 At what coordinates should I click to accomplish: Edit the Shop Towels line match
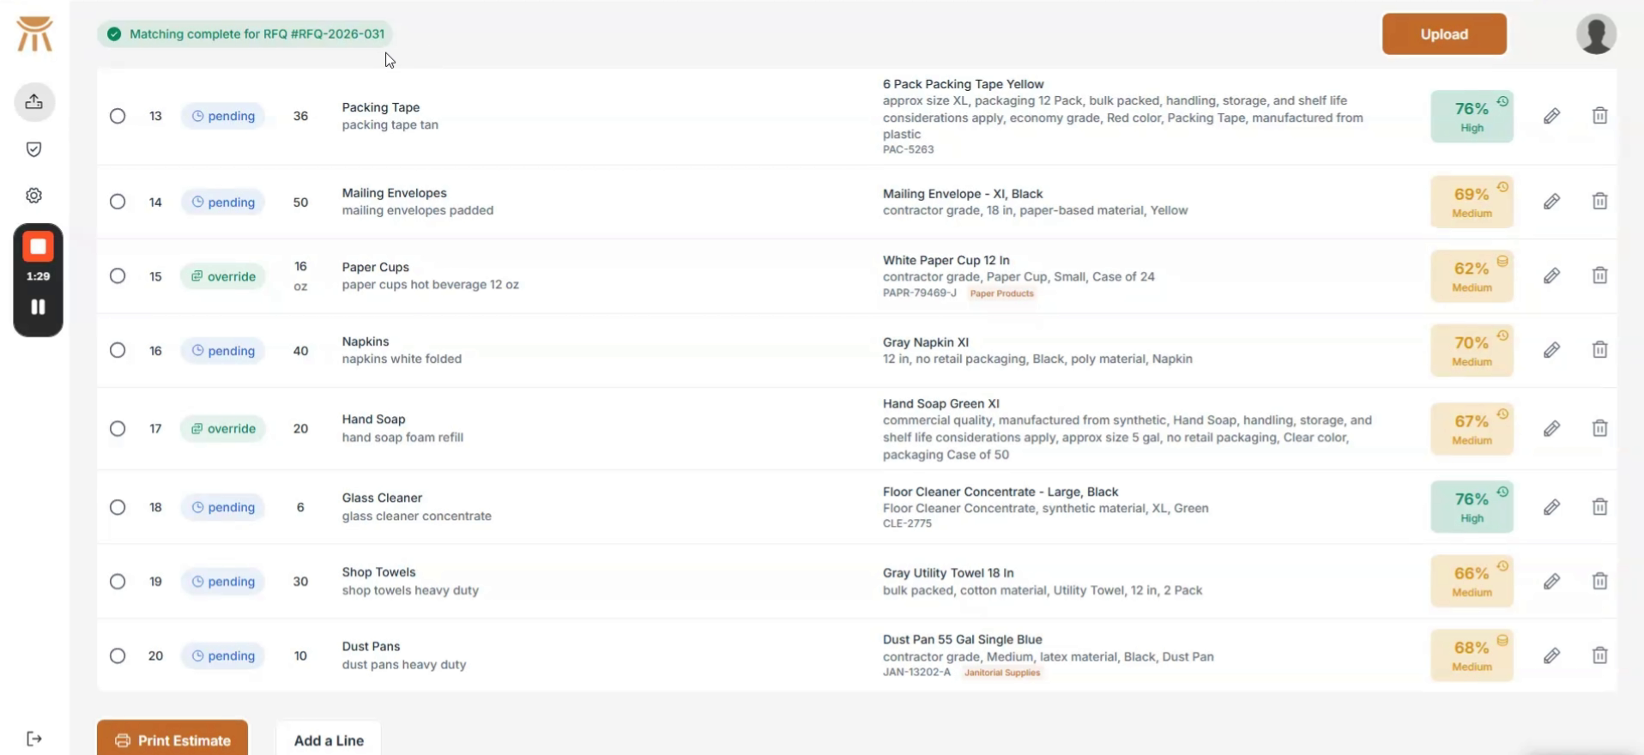(x=1551, y=582)
